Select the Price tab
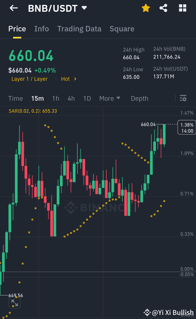The image size is (196, 319). (17, 29)
